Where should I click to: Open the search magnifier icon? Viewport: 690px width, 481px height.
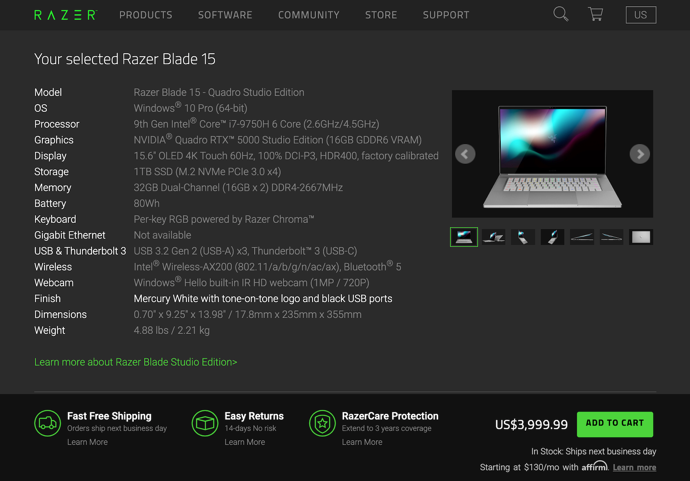[561, 14]
